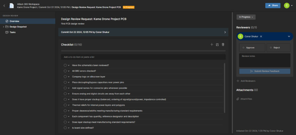
Task: Select Overview in the Design Review sidebar
Action: click(27, 21)
